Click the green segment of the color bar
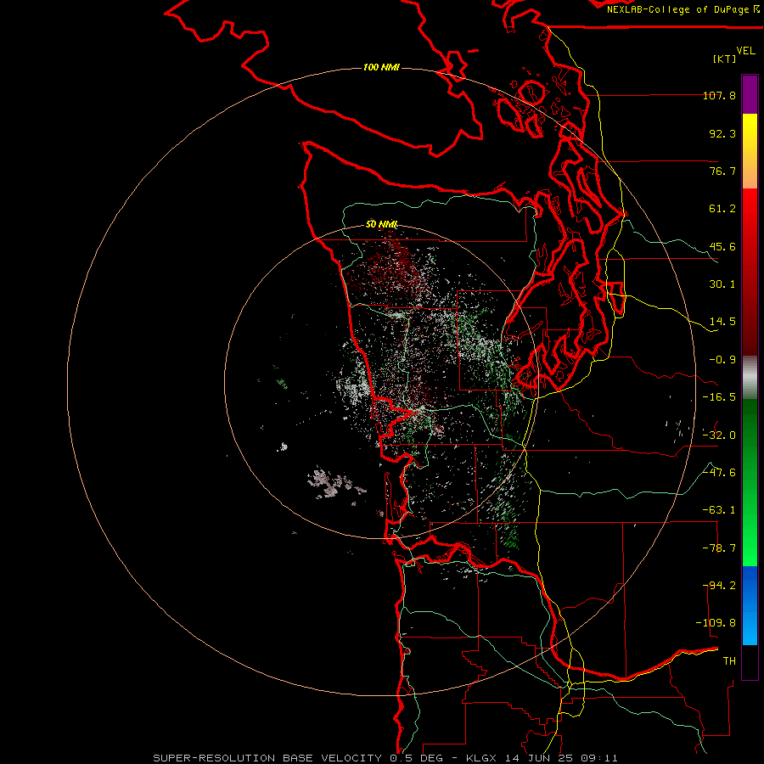 [750, 482]
